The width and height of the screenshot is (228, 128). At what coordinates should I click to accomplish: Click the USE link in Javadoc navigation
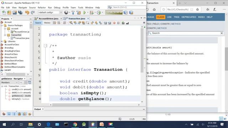[169, 17]
